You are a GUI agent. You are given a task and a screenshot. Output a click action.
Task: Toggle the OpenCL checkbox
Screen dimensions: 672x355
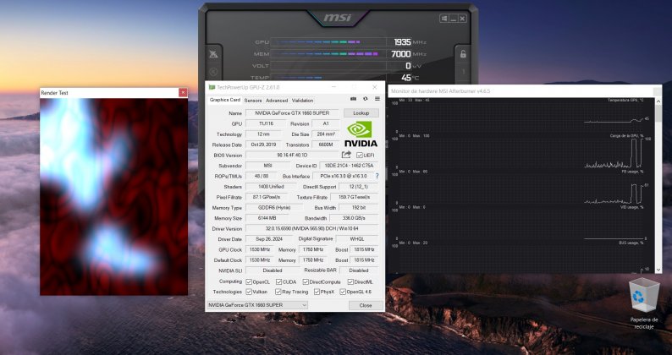(x=249, y=281)
